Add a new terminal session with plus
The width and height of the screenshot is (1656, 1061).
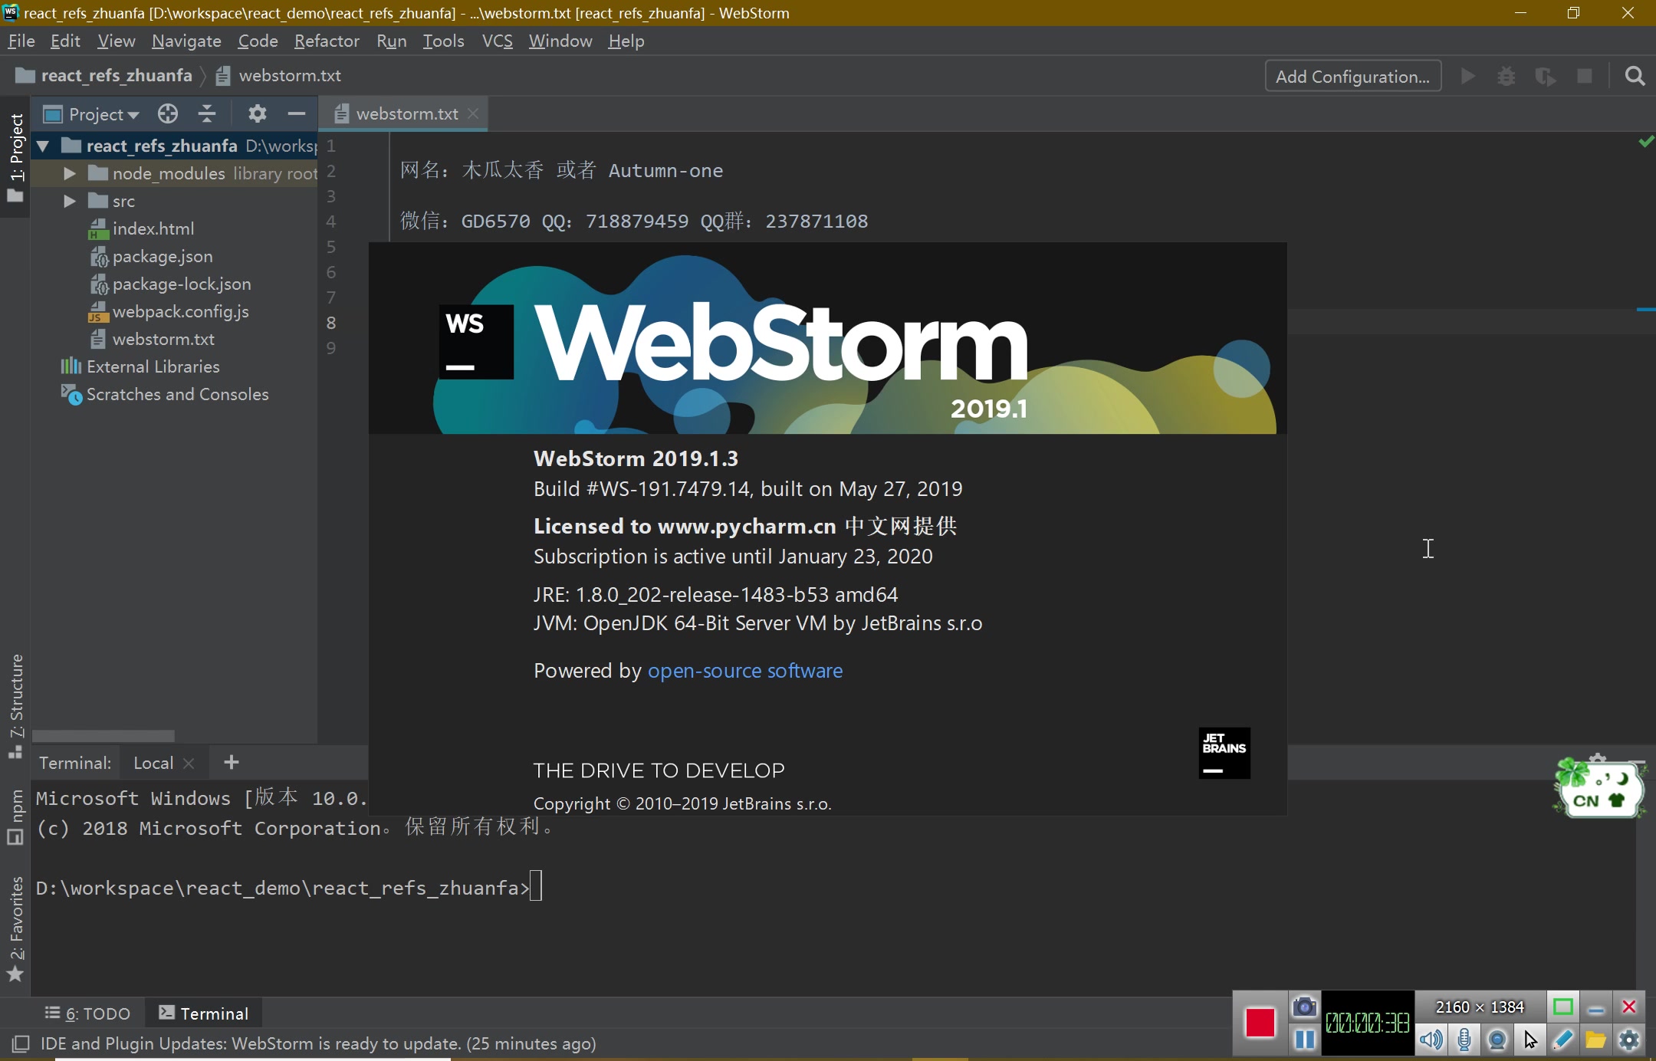[x=232, y=762]
